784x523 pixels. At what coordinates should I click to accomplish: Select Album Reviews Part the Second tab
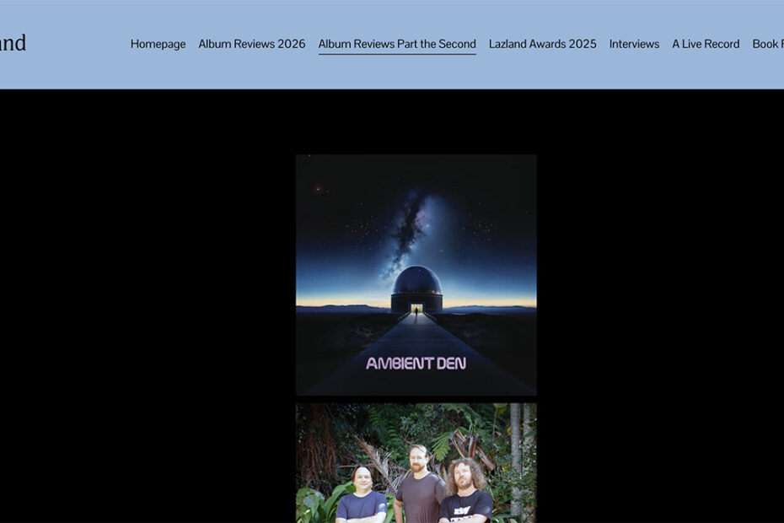click(x=397, y=44)
